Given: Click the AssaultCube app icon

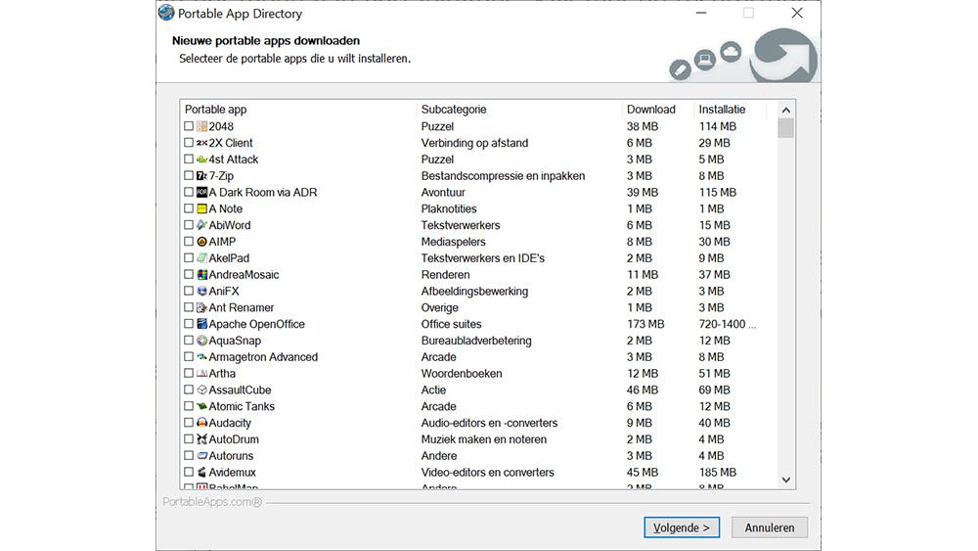Looking at the screenshot, I should (201, 390).
